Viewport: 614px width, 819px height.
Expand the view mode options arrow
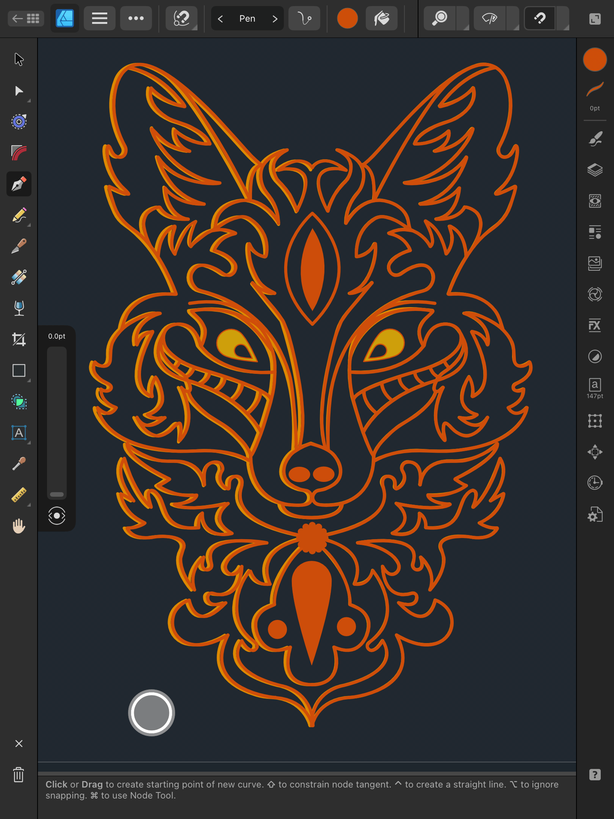tap(513, 18)
